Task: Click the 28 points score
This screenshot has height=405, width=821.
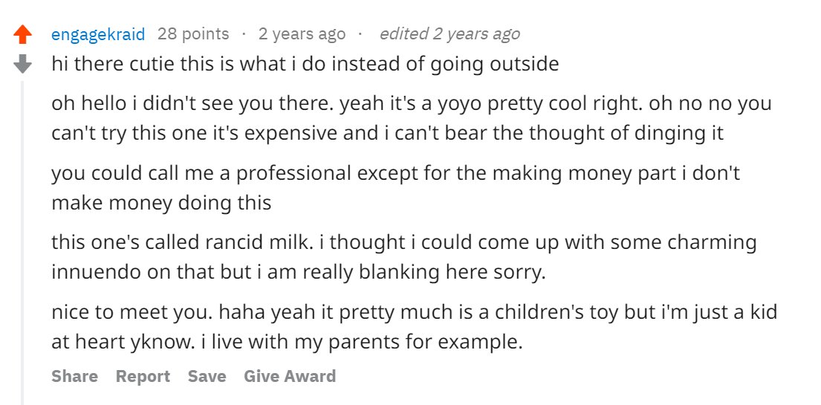Action: 193,34
